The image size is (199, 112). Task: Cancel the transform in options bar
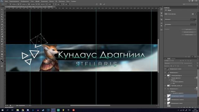point(100,4)
